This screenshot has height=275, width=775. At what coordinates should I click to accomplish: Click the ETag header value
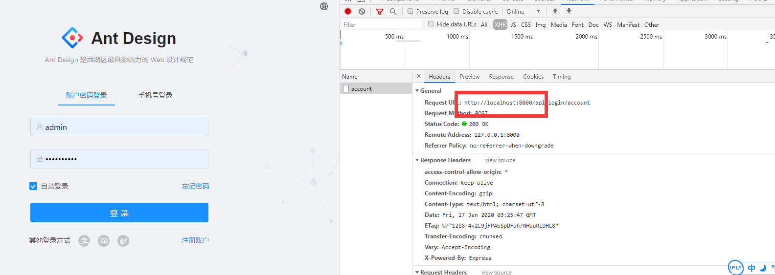(x=500, y=226)
